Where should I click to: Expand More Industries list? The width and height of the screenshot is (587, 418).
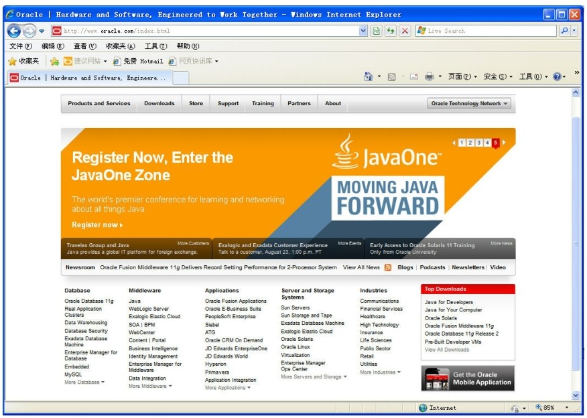click(x=381, y=372)
